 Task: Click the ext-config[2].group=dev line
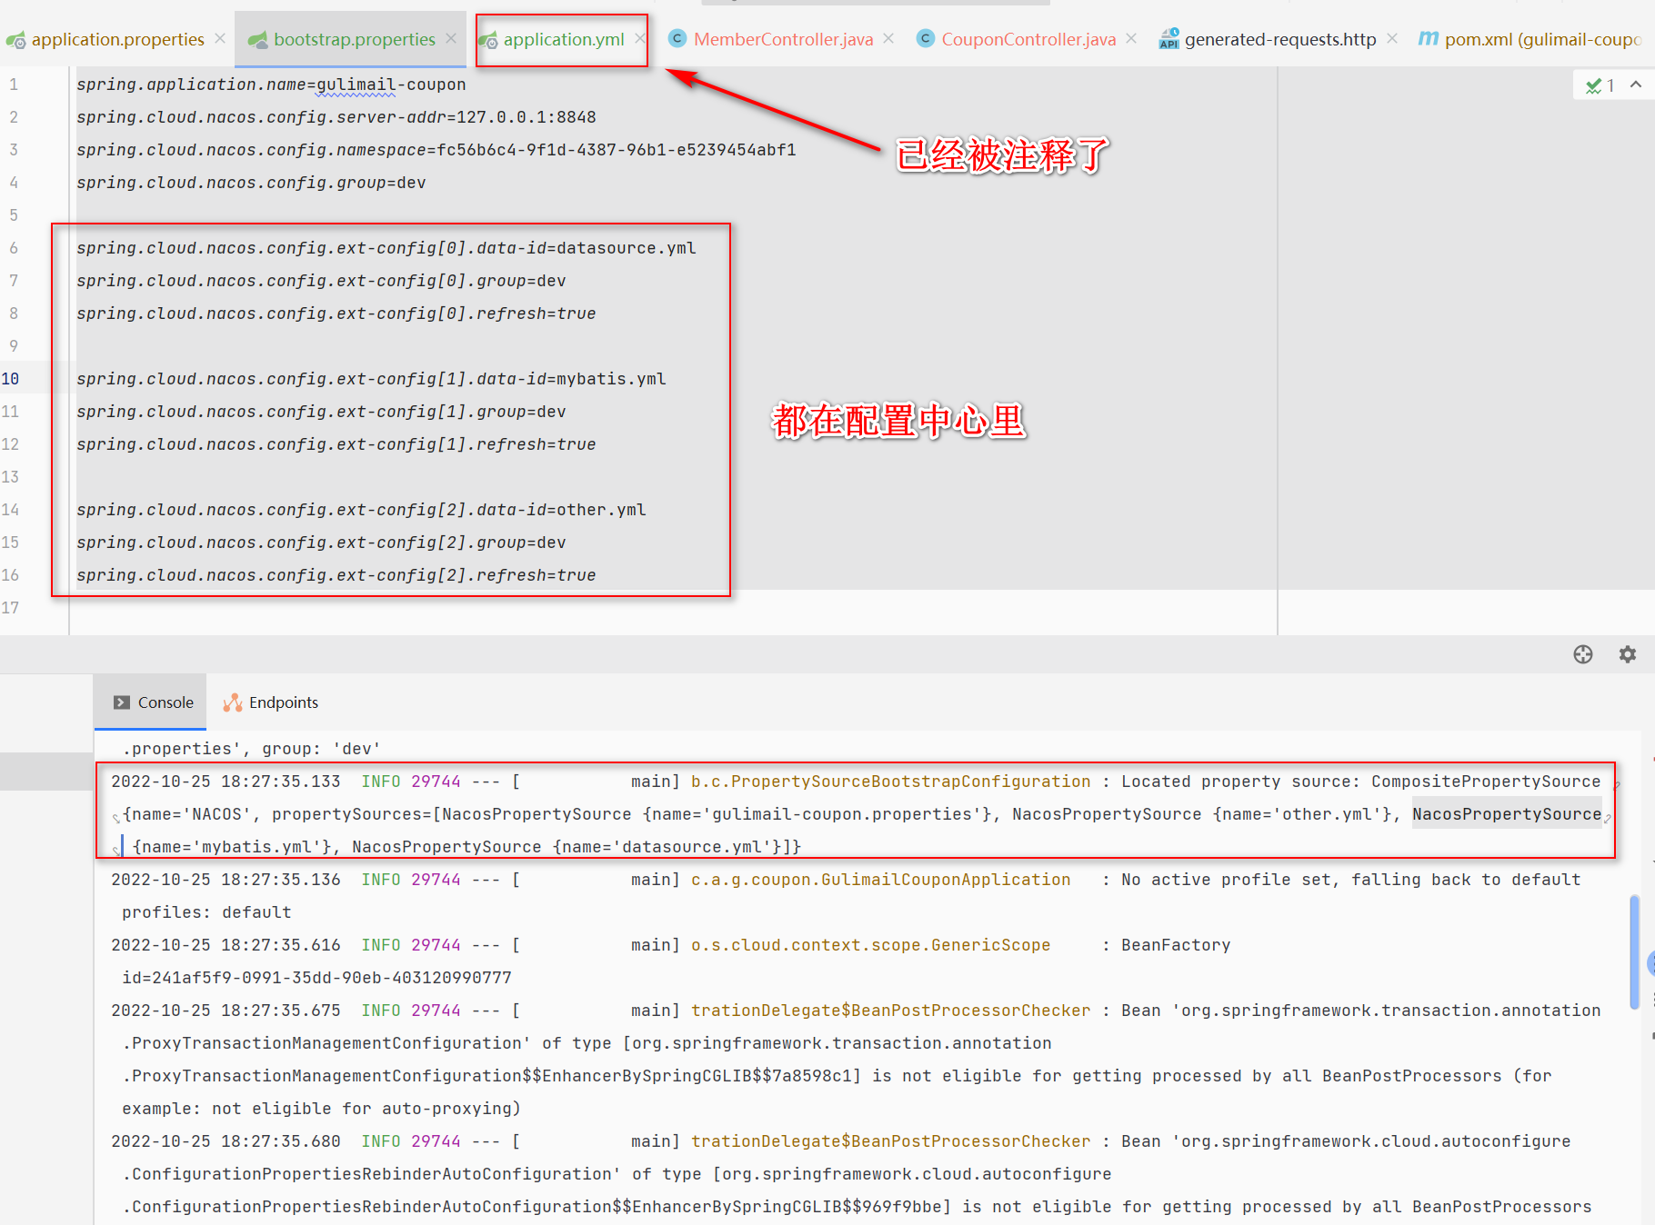(321, 543)
